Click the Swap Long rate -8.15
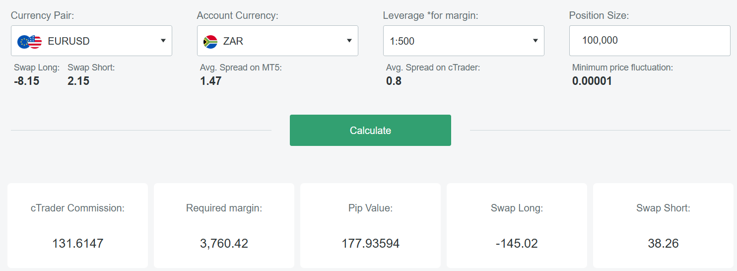737x271 pixels. point(27,81)
